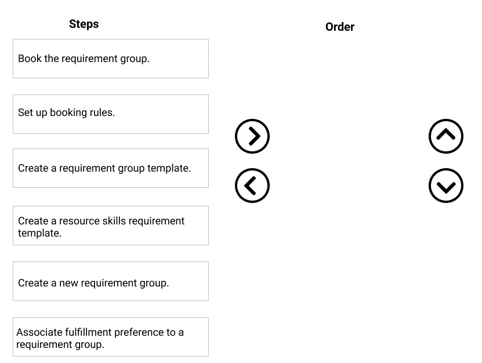Send selected step back to Steps list
The image size is (482, 363).
point(252,186)
